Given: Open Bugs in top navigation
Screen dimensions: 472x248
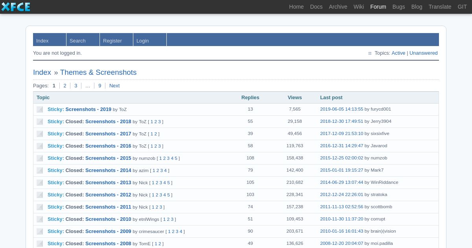Looking at the screenshot, I should [398, 7].
